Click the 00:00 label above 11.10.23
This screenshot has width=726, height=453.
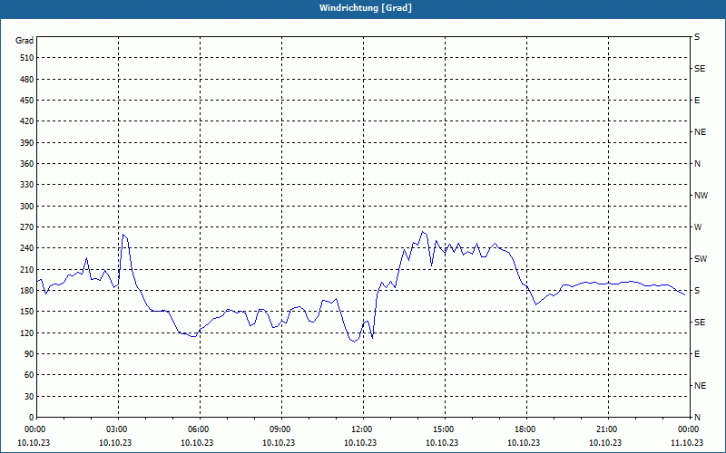pyautogui.click(x=688, y=429)
